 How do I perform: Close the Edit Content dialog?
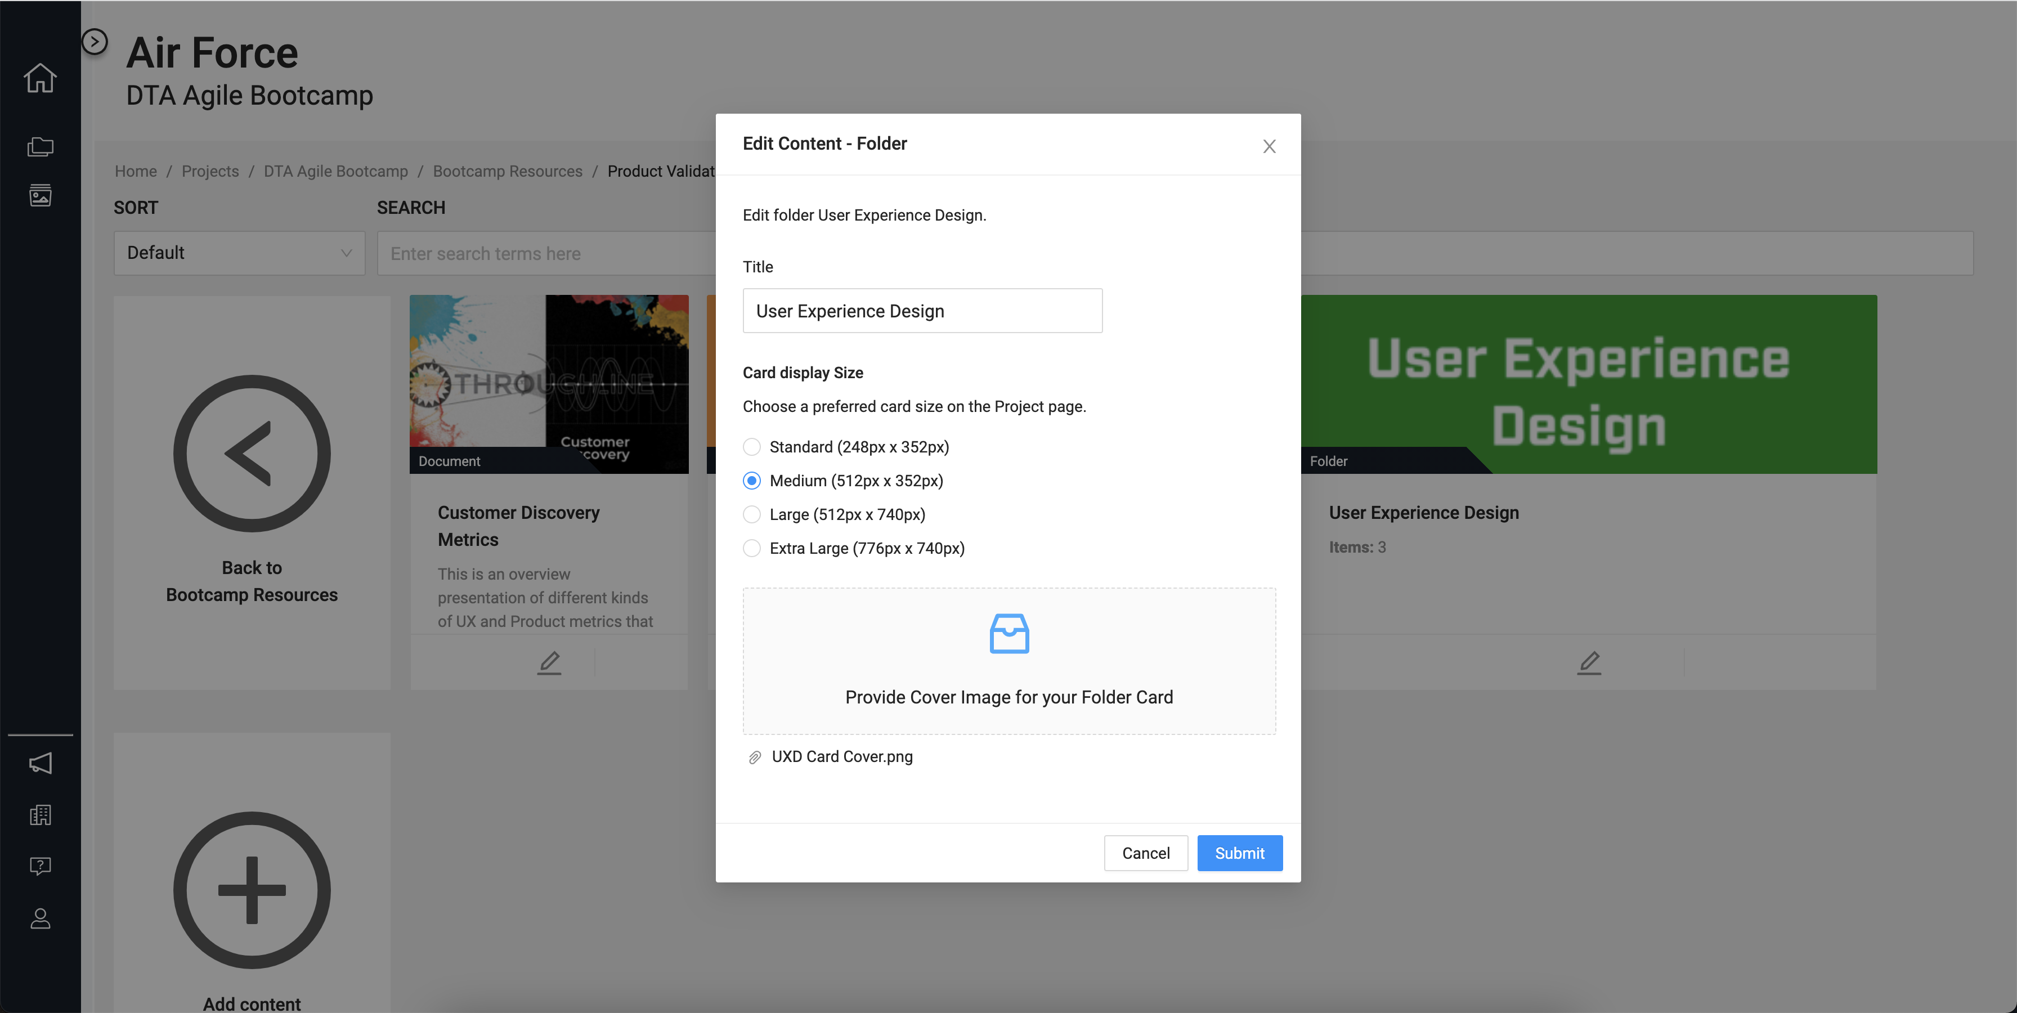click(1269, 146)
